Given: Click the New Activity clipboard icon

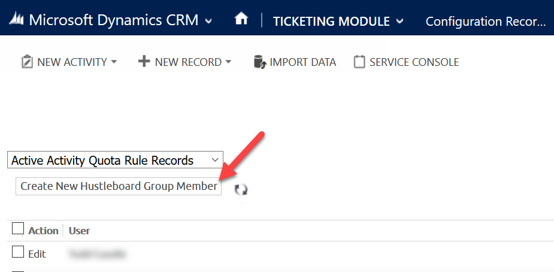Looking at the screenshot, I should pyautogui.click(x=27, y=62).
